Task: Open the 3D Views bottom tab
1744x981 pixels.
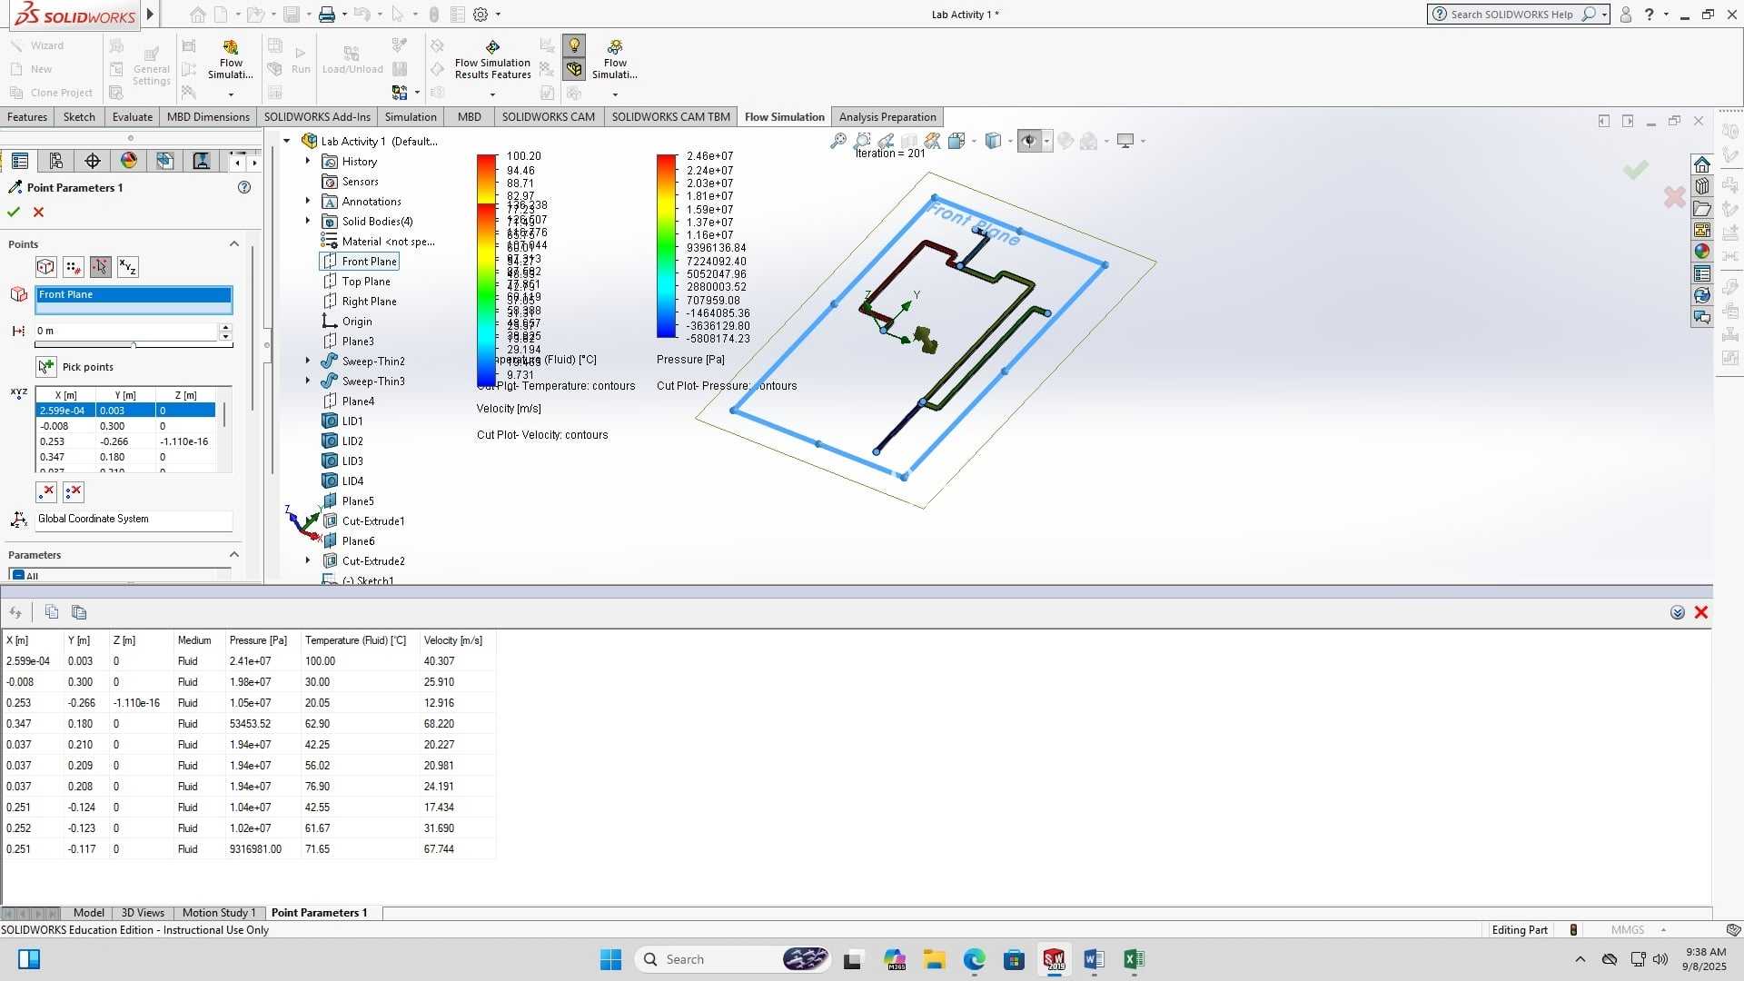Action: 143,913
